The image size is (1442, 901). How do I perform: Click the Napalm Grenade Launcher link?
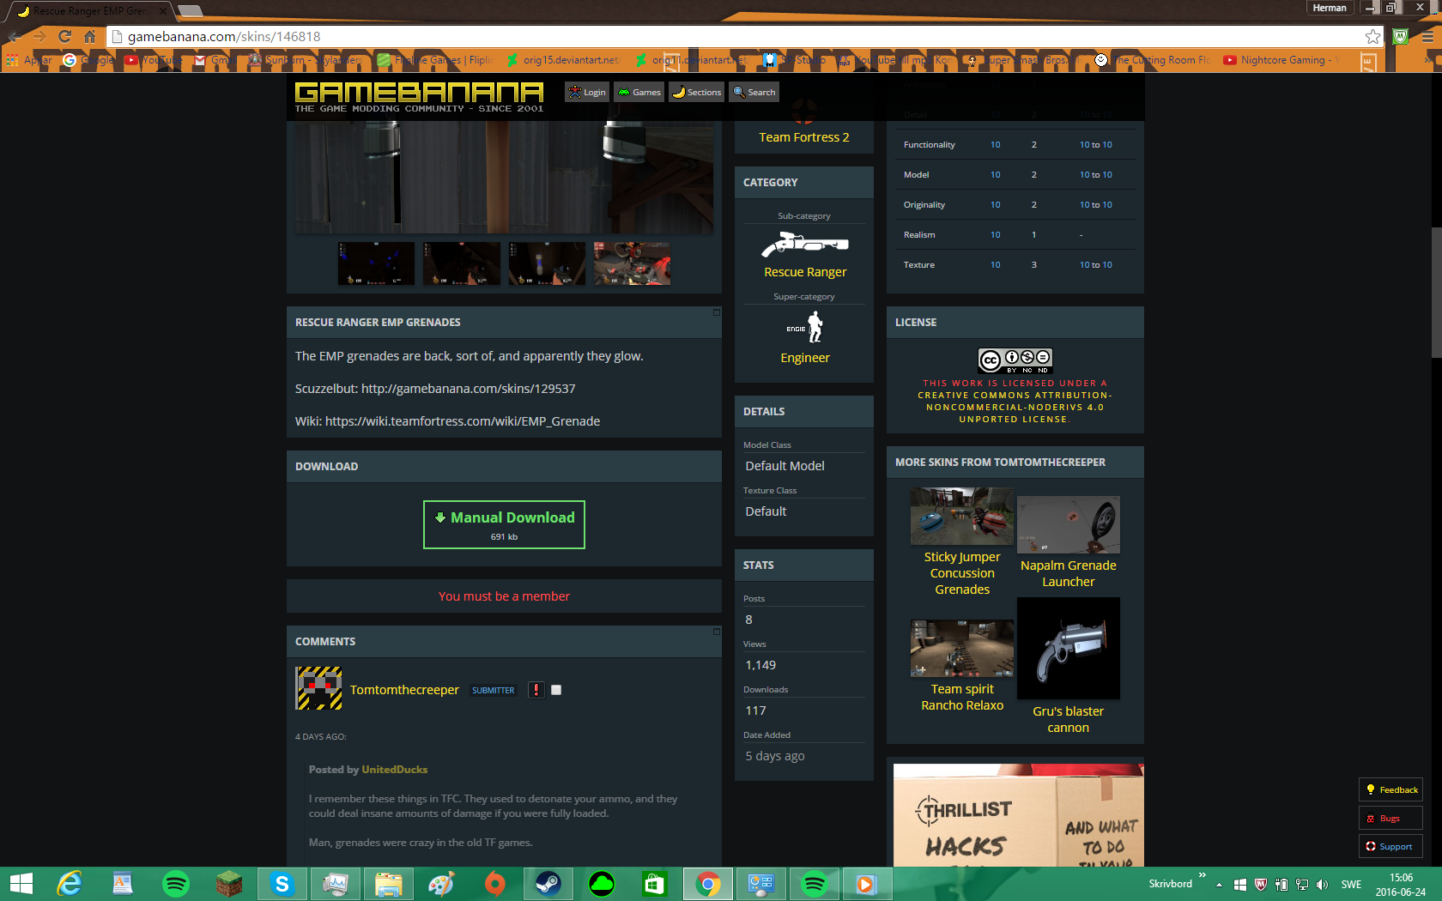click(1069, 573)
